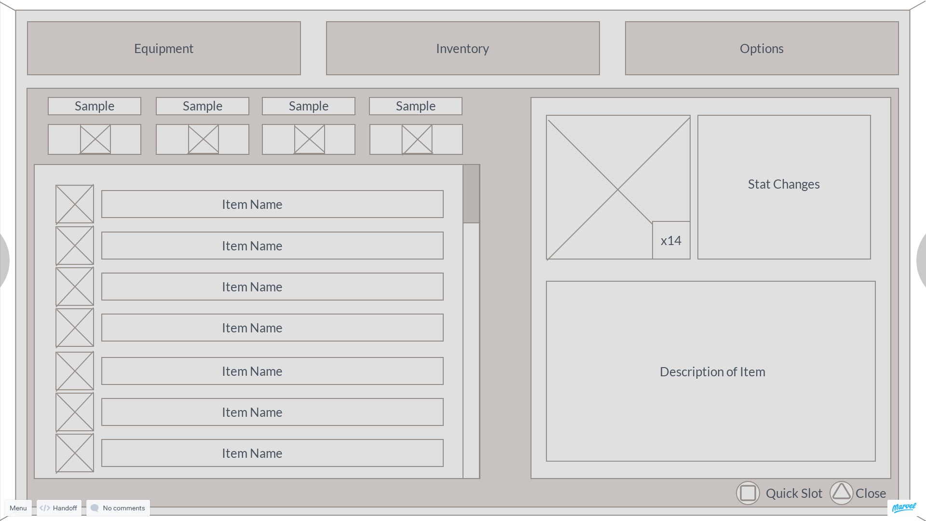Switch to the Inventory tab
The height and width of the screenshot is (521, 926).
point(463,48)
